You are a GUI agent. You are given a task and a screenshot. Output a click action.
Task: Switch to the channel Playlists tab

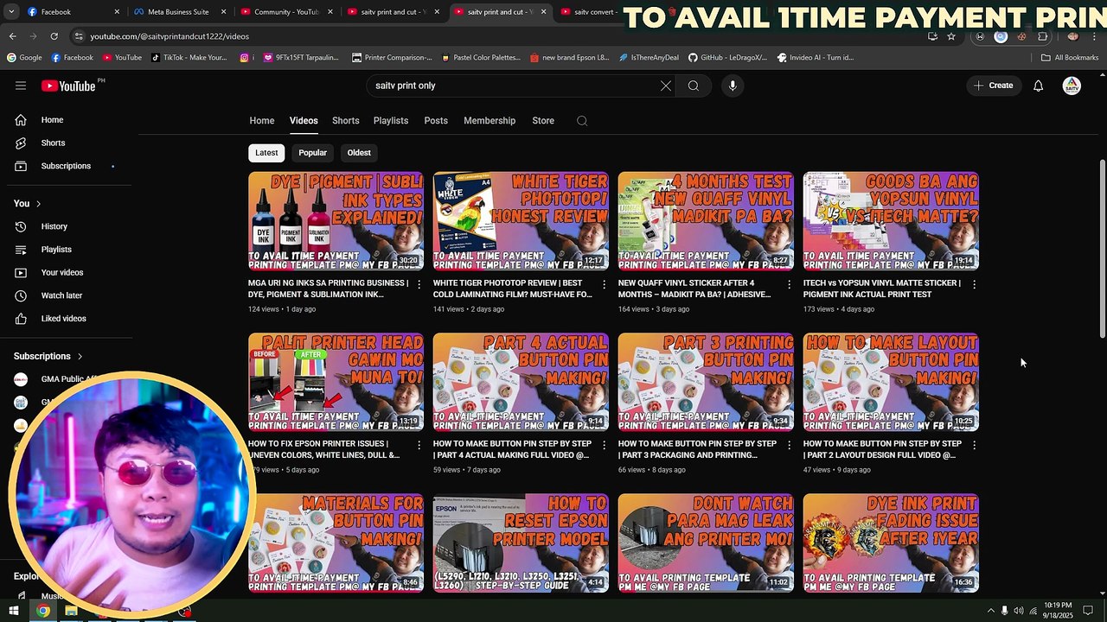pyautogui.click(x=391, y=121)
